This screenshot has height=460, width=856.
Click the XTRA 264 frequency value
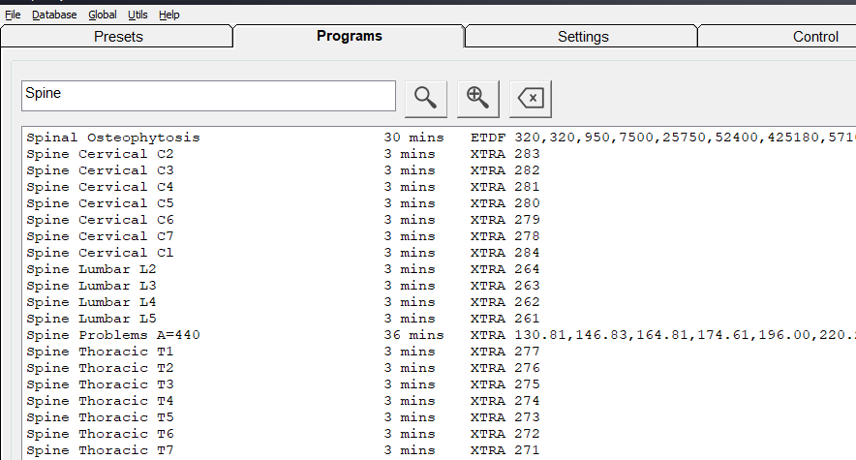(x=504, y=269)
